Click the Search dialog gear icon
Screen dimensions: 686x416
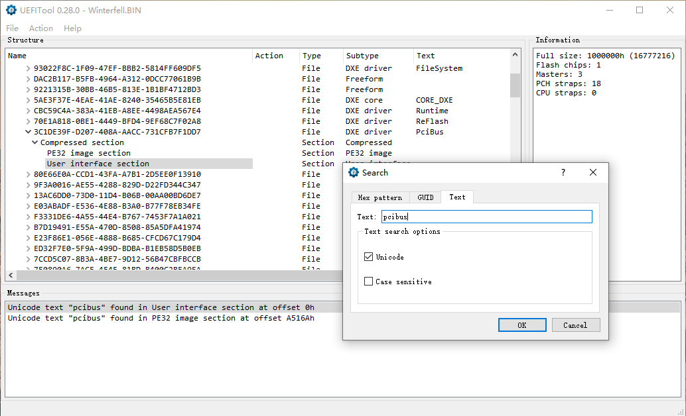tap(353, 173)
